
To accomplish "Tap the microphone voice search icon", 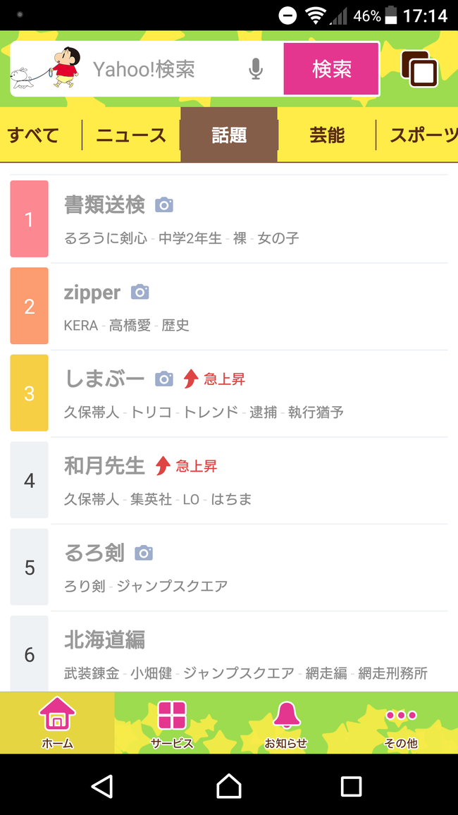I will click(x=255, y=69).
